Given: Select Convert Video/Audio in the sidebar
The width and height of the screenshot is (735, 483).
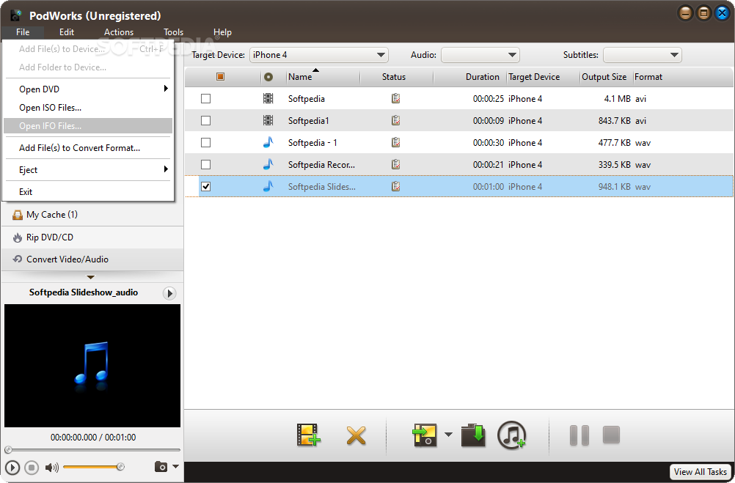Looking at the screenshot, I should pos(92,259).
